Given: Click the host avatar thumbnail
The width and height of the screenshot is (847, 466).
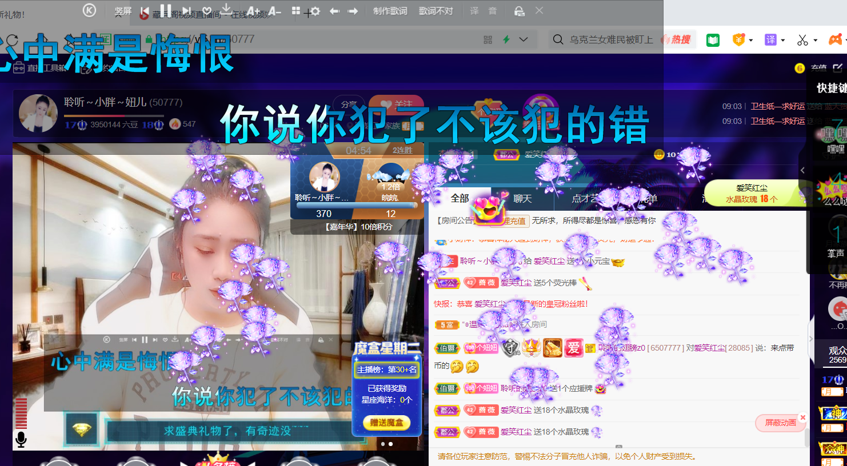Looking at the screenshot, I should coord(38,113).
